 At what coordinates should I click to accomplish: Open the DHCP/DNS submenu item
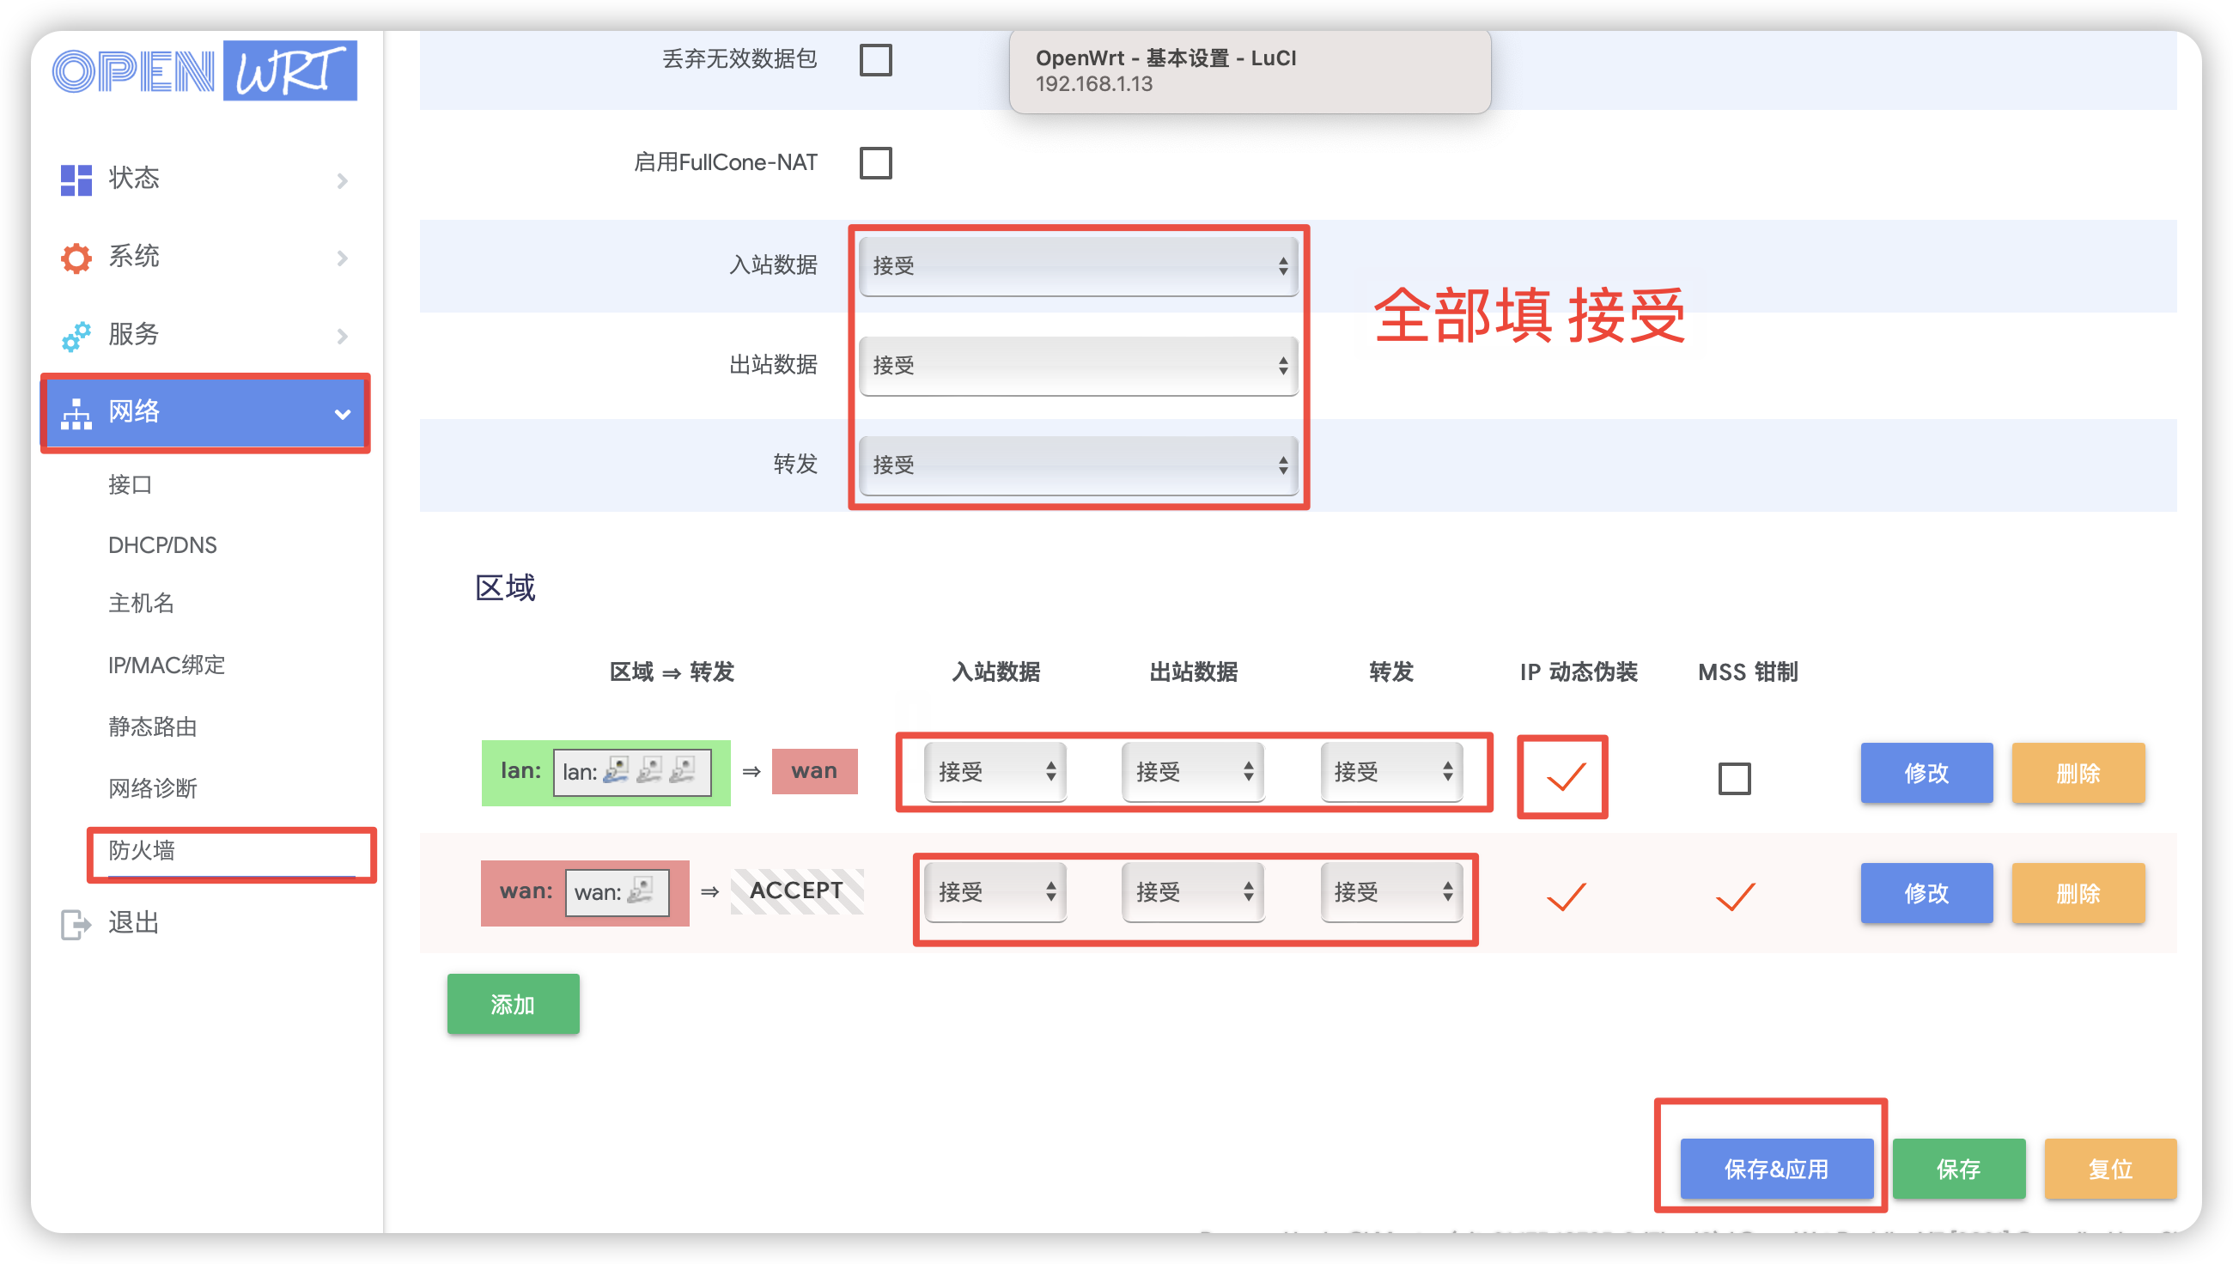(162, 545)
